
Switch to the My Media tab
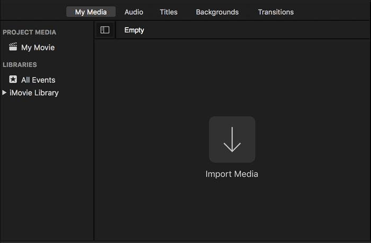pyautogui.click(x=91, y=12)
